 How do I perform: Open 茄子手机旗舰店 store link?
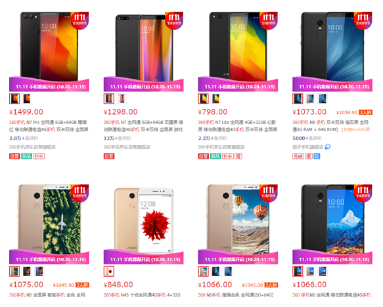pos(307,147)
